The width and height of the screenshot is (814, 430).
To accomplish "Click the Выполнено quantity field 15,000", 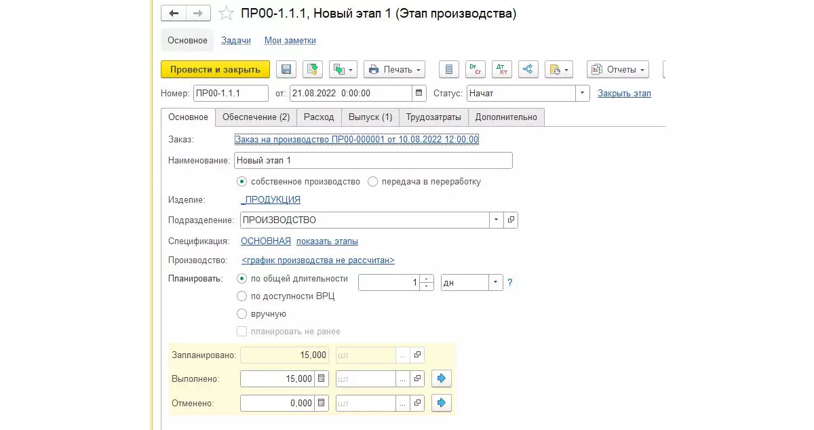I will pos(278,378).
